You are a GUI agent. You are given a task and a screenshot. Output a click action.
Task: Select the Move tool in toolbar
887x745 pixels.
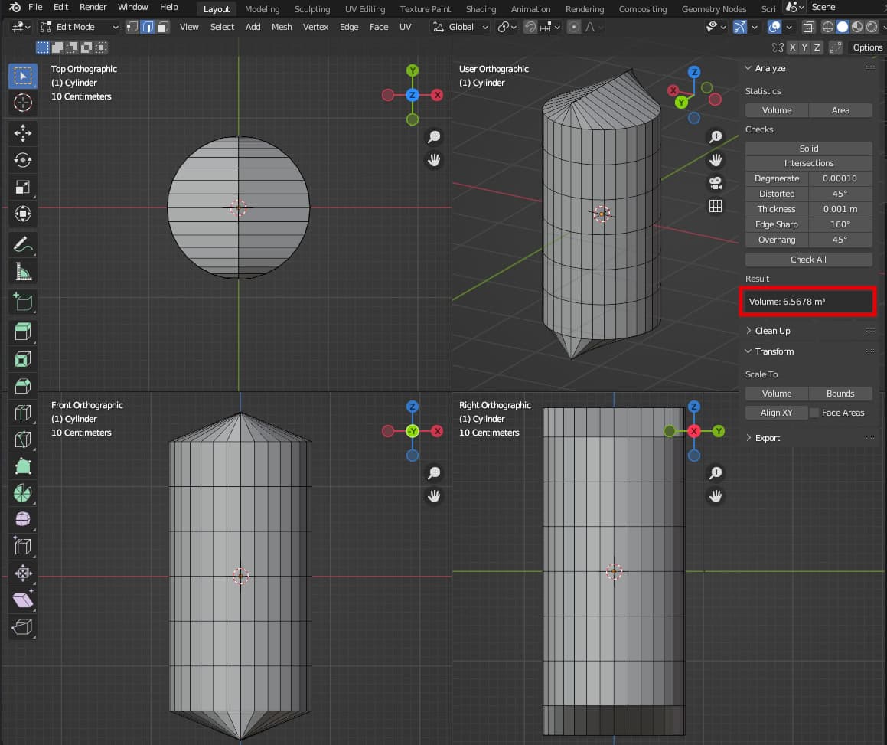coord(23,132)
